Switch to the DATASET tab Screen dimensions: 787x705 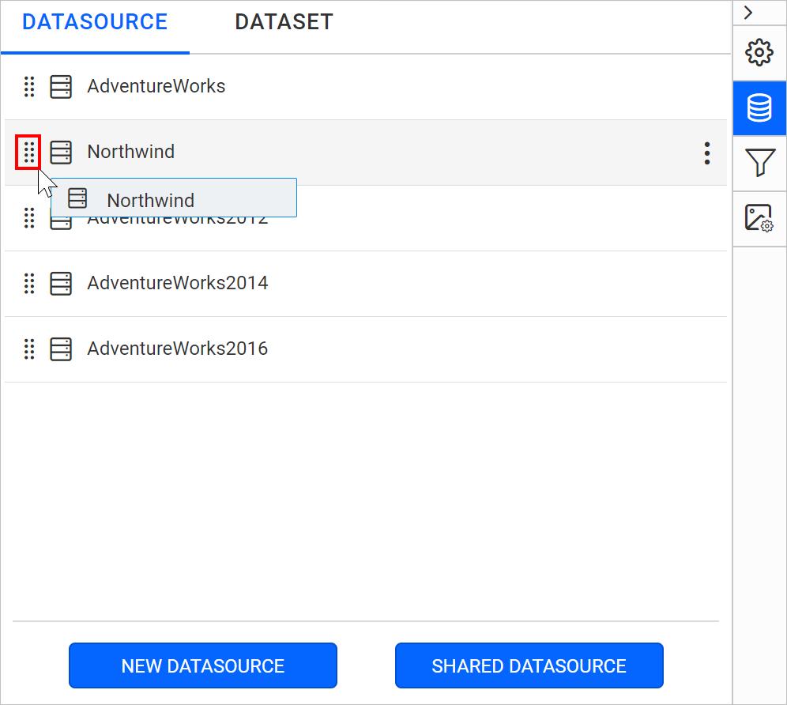[284, 21]
